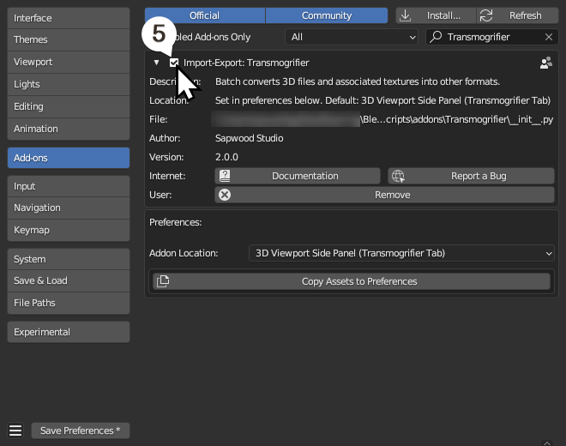Click the Remove X circle icon
Screen dimensions: 566x446
[225, 195]
